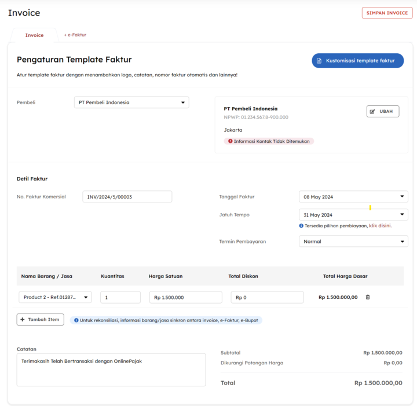Click the Pengaturan Template Faktur heading

[x=74, y=60]
